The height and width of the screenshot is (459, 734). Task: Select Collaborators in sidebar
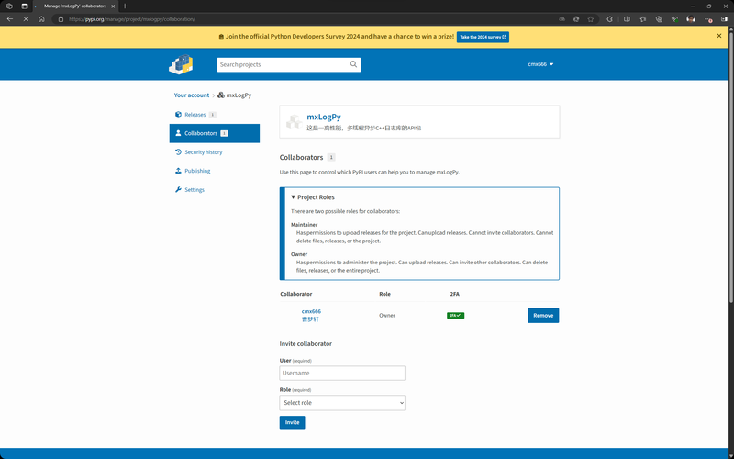[215, 133]
